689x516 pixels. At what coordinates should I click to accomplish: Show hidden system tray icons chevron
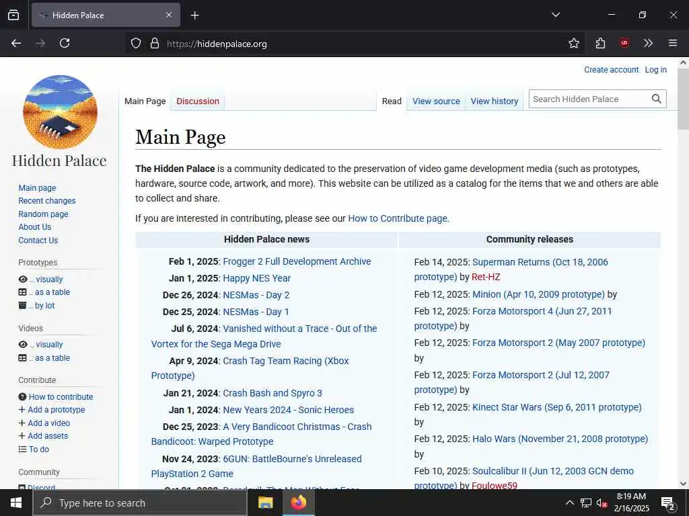[x=569, y=503]
